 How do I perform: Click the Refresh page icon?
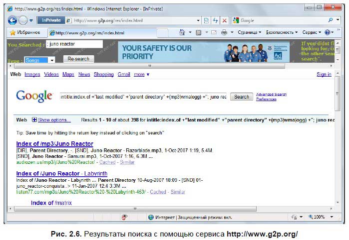coord(215,20)
